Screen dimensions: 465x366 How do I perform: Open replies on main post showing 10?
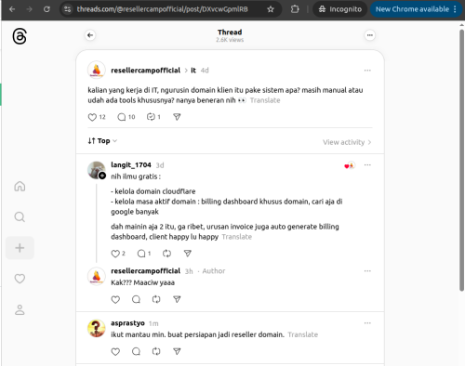[x=126, y=117]
